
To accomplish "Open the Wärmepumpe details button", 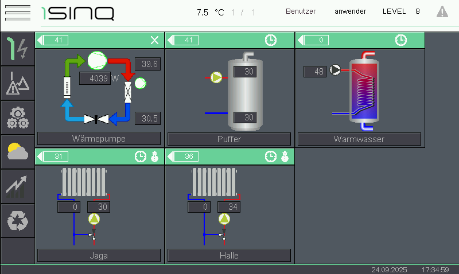I will (x=99, y=139).
